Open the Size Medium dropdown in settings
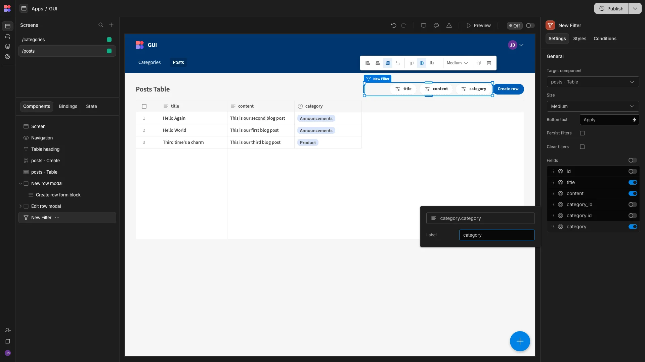The width and height of the screenshot is (645, 362). tap(593, 106)
